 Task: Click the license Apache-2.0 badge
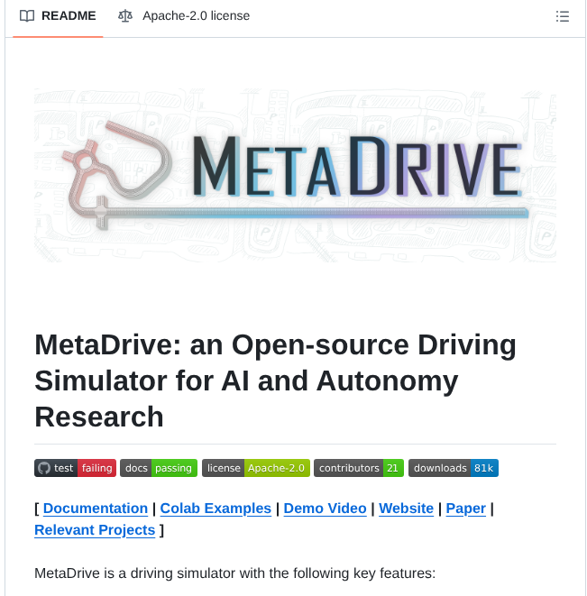click(256, 468)
